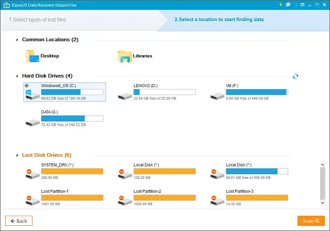
Task: Click the 'Lost Partition-1' name
Action: point(55,191)
